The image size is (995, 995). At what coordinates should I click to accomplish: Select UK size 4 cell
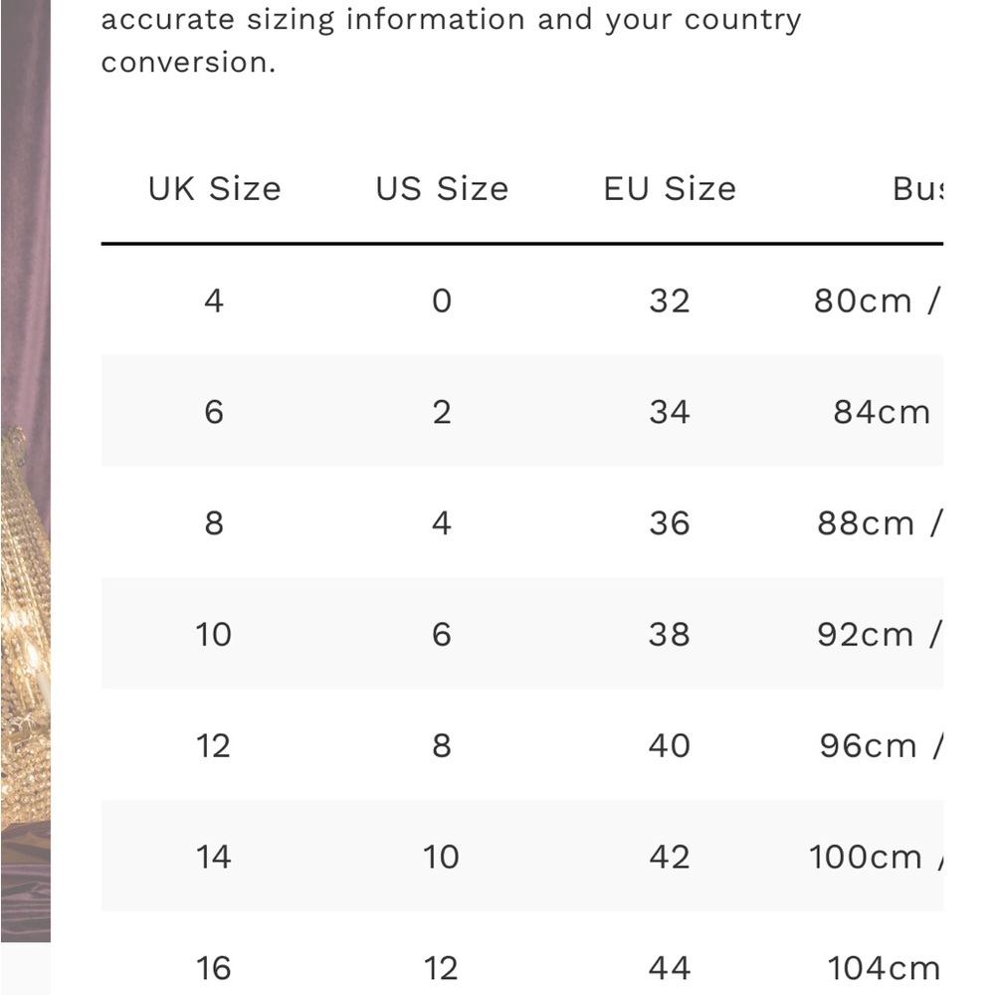(214, 300)
